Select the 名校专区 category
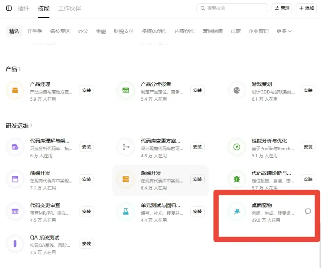 coord(60,31)
